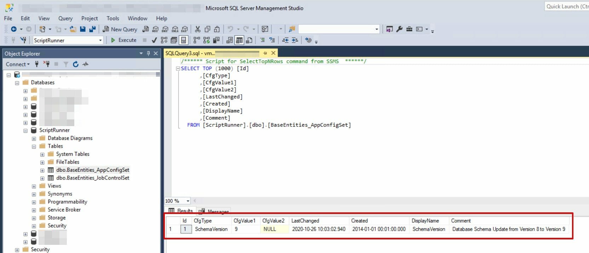Expand dbo.BaseEntities_JobControlSet table node
Image resolution: width=589 pixels, height=253 pixels.
[42, 178]
